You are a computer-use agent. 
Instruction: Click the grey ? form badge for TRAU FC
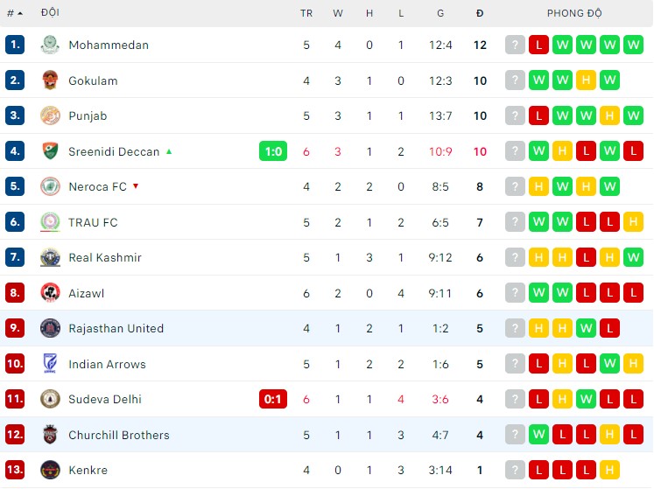coord(516,222)
